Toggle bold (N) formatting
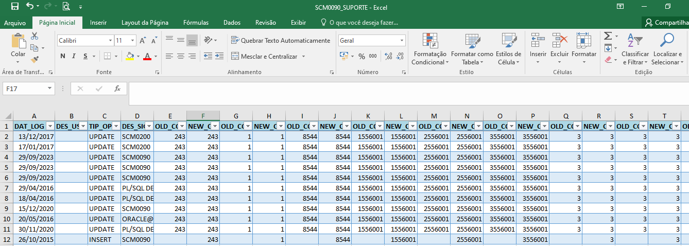The image size is (689, 246). (x=63, y=56)
